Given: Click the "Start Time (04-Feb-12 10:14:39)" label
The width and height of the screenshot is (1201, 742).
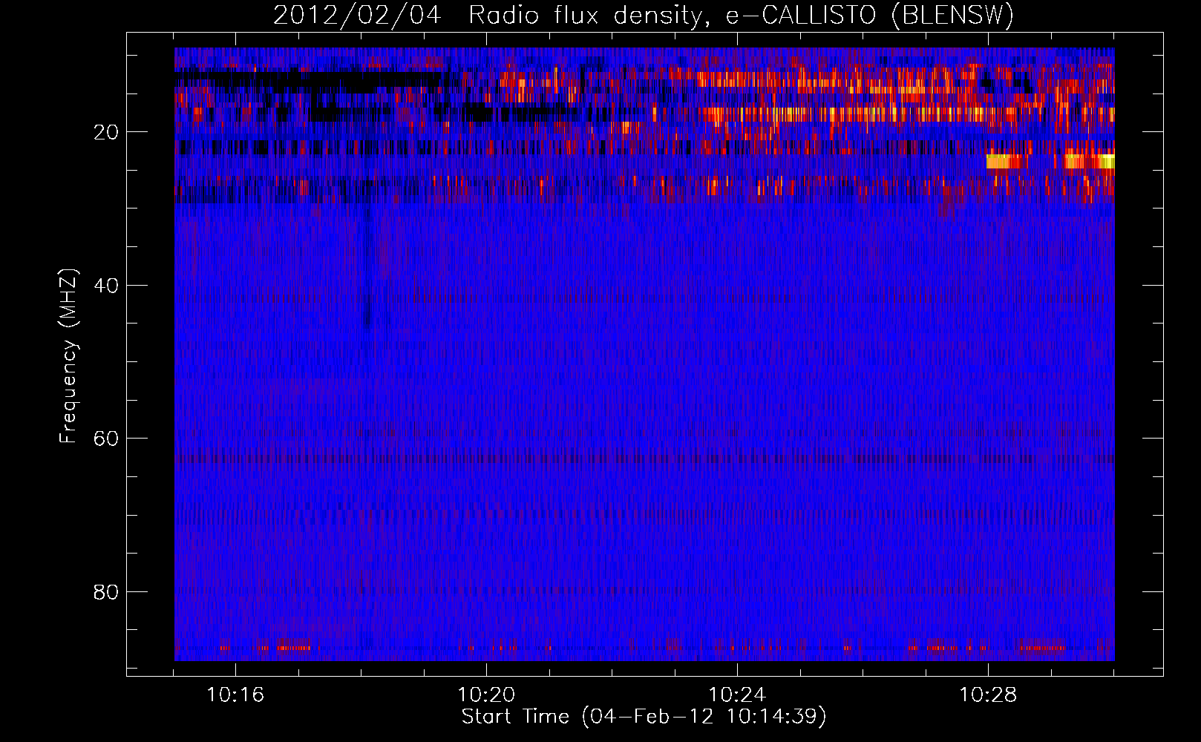Looking at the screenshot, I should click(644, 717).
